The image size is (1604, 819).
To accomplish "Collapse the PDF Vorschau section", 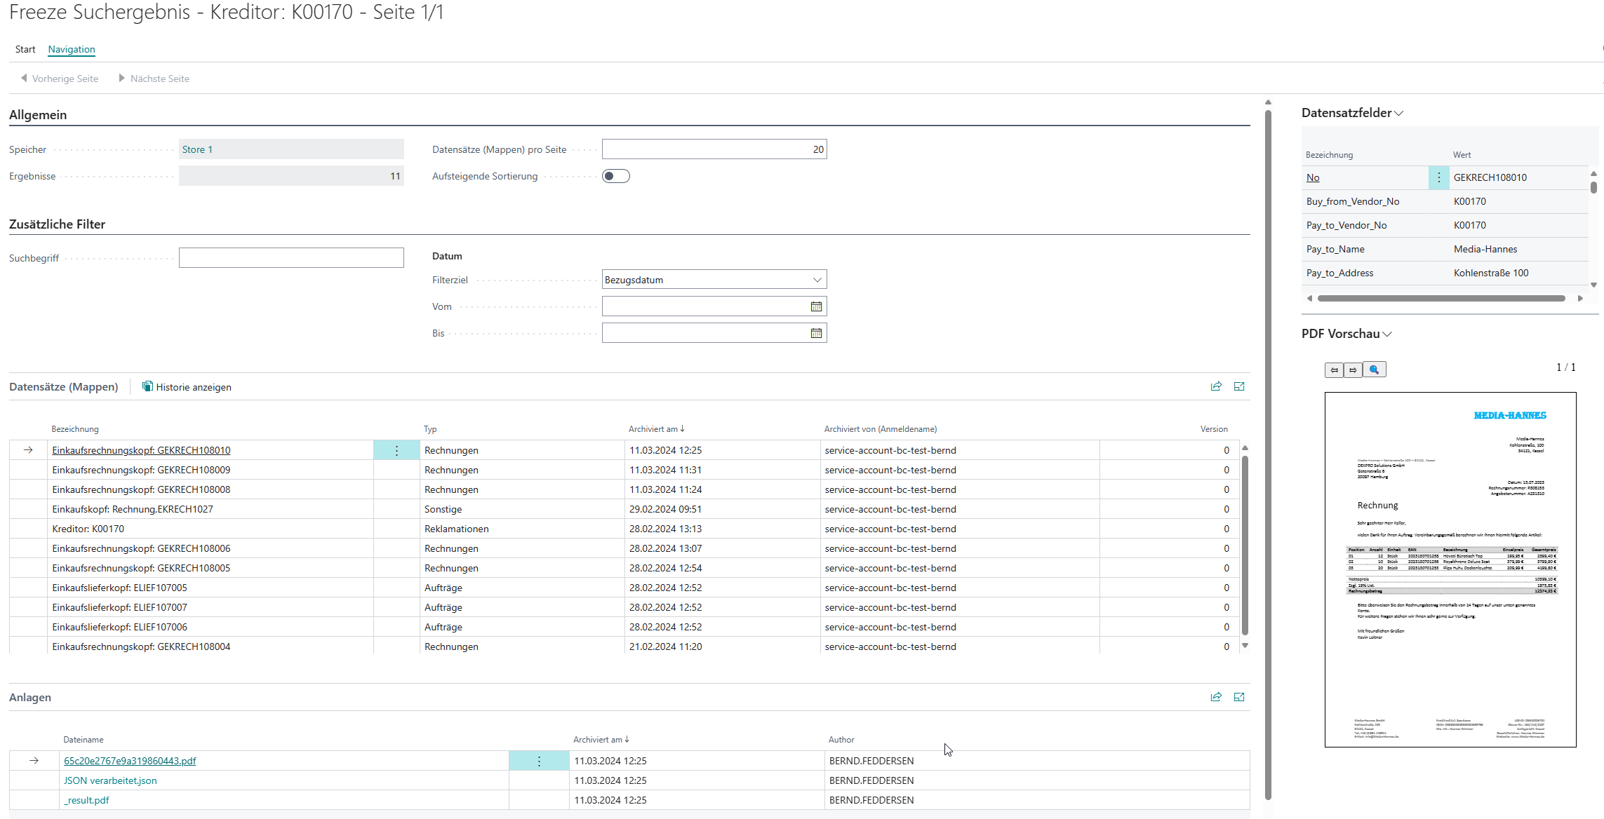I will [1346, 334].
